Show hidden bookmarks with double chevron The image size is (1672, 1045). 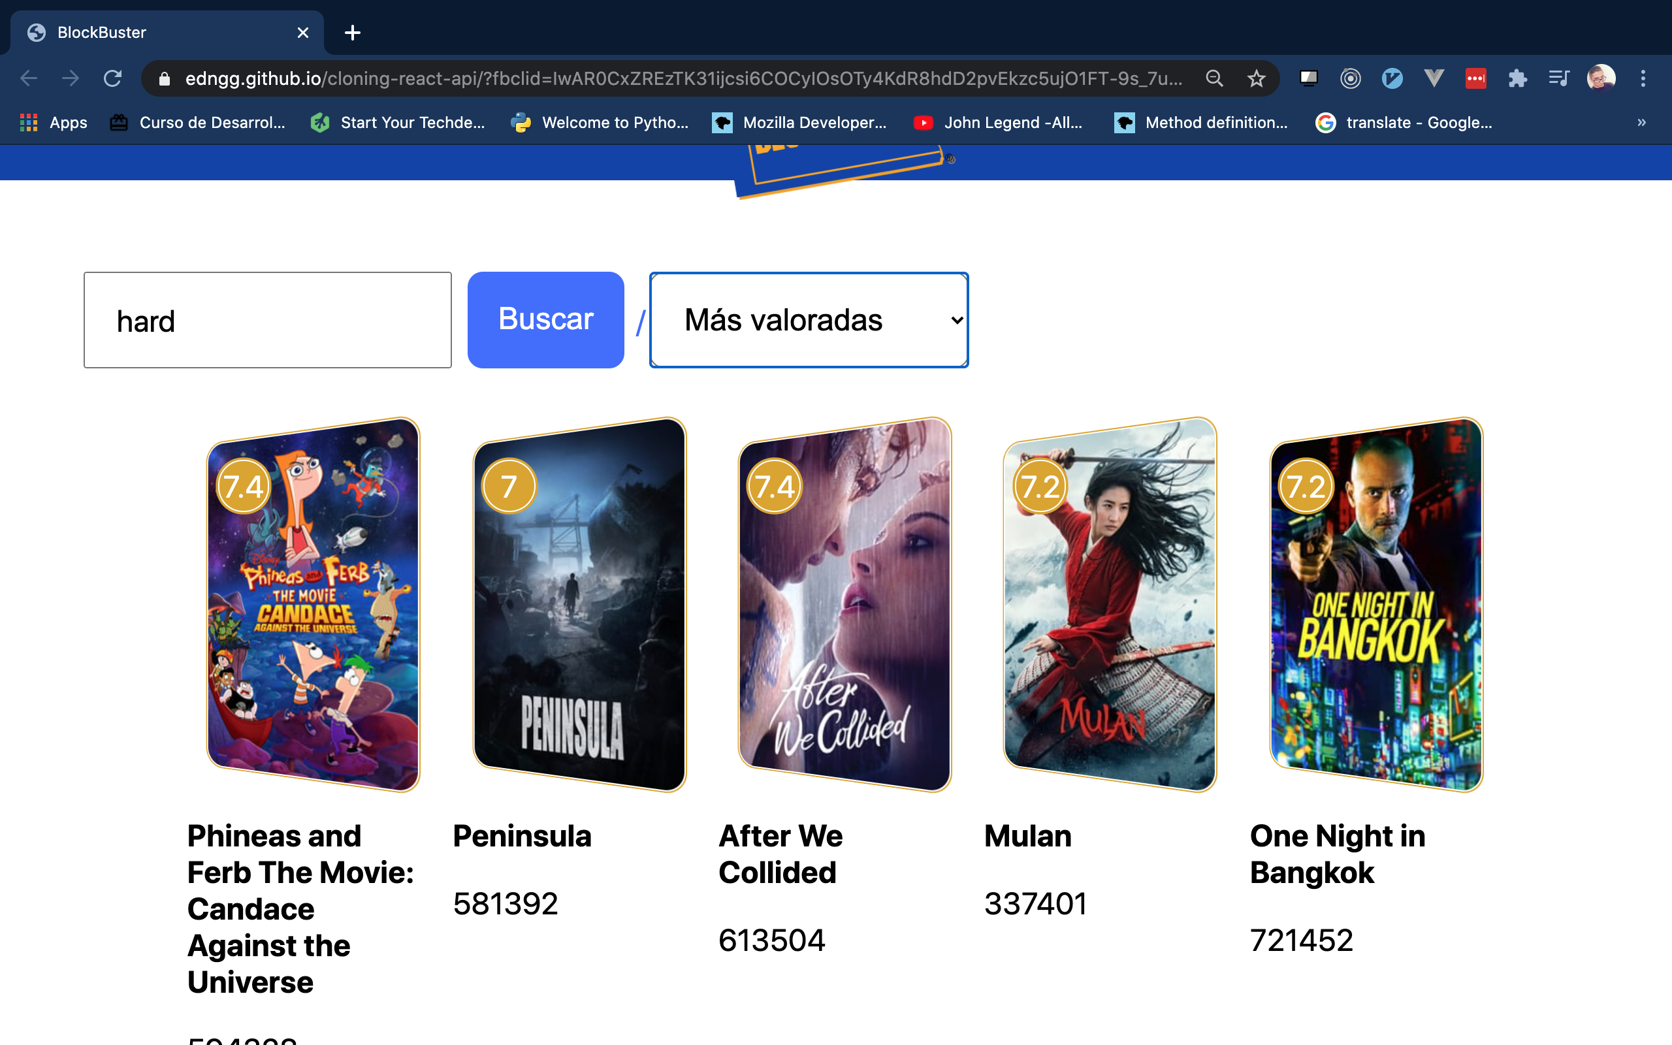(x=1641, y=122)
